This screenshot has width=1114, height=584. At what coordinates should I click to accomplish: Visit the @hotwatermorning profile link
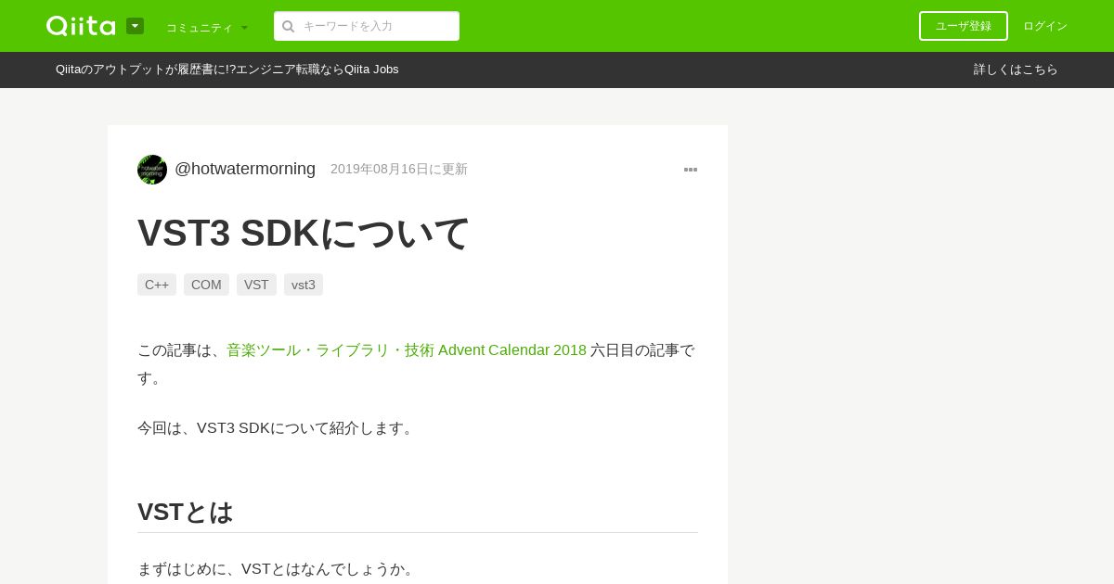click(x=245, y=169)
